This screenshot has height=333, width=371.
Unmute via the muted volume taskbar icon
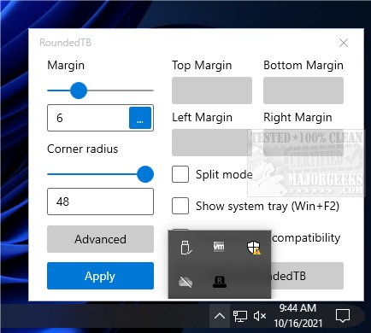260,316
